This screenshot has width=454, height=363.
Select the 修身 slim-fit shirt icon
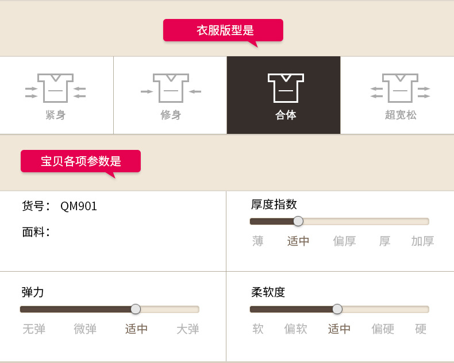point(171,88)
